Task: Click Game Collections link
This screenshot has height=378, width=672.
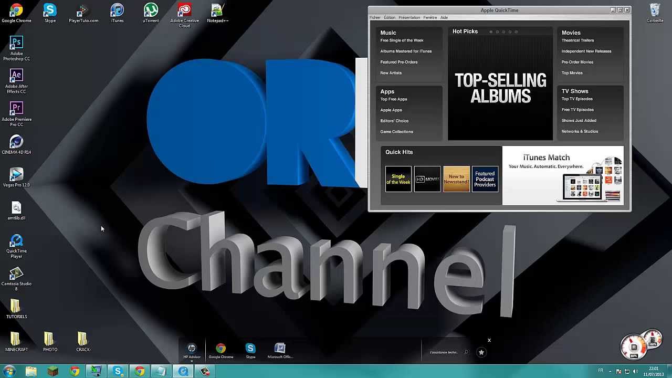Action: (396, 132)
